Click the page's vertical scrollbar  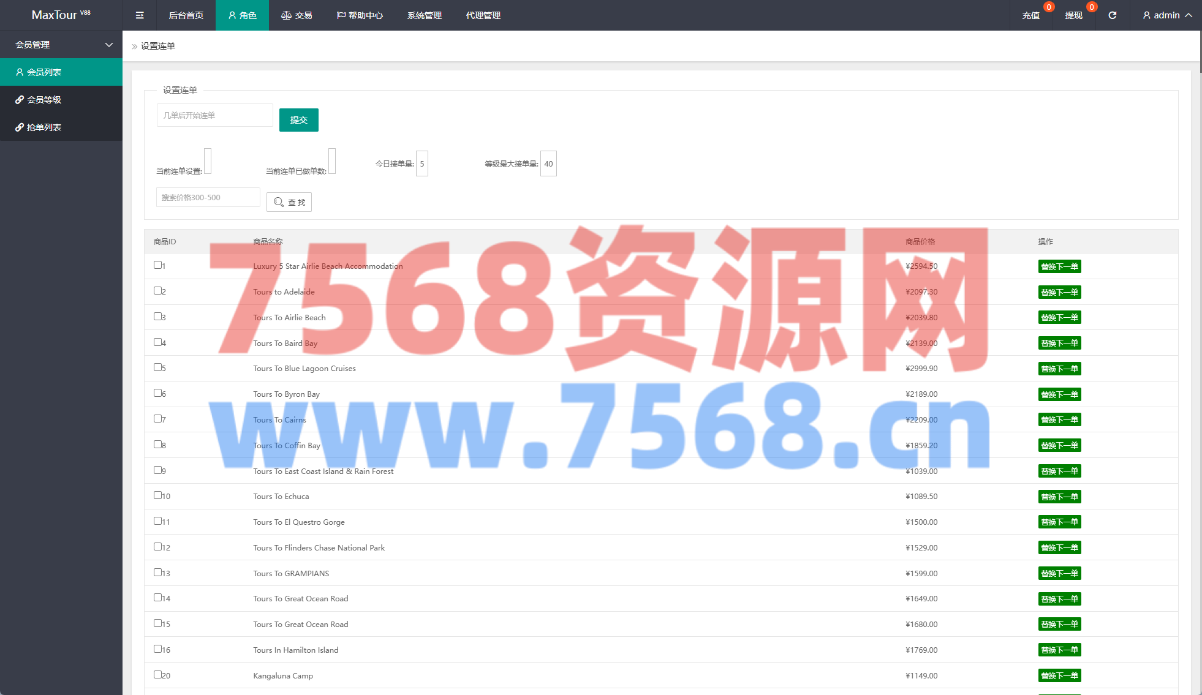click(x=1200, y=52)
